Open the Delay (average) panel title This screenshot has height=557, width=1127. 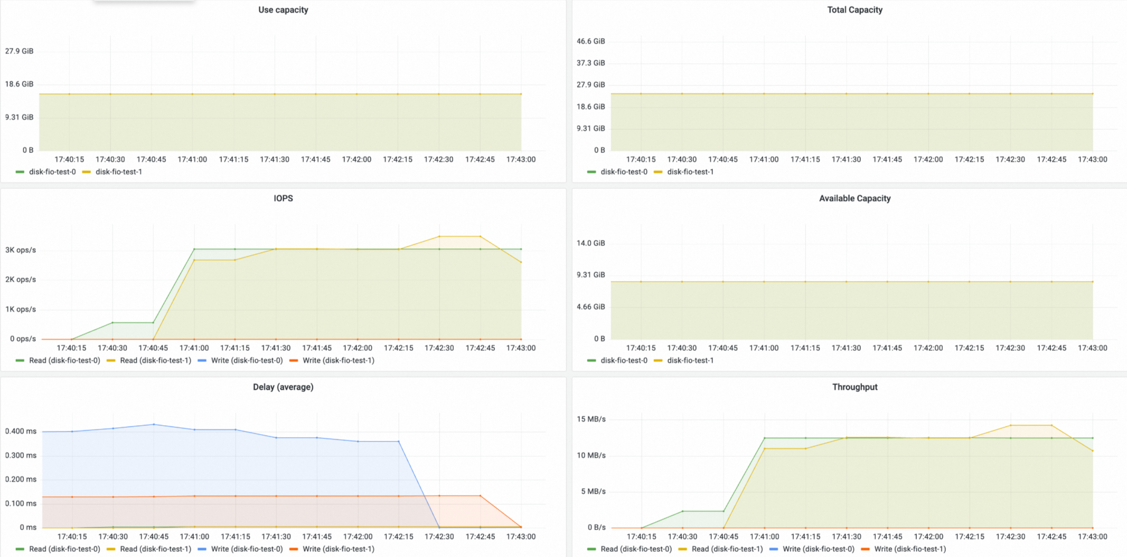point(283,387)
